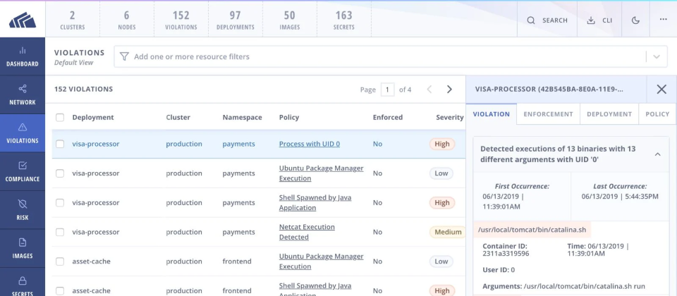This screenshot has width=677, height=296.
Task: Open the Network sidebar section
Action: tap(23, 95)
